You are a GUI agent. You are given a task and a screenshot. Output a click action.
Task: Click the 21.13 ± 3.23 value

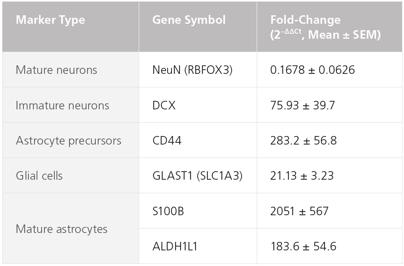point(302,175)
